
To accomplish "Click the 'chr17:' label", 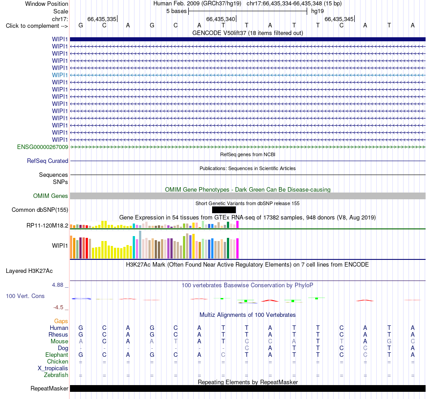I will pyautogui.click(x=60, y=19).
